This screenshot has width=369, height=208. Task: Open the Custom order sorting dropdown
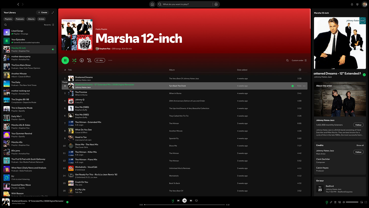[x=299, y=60]
